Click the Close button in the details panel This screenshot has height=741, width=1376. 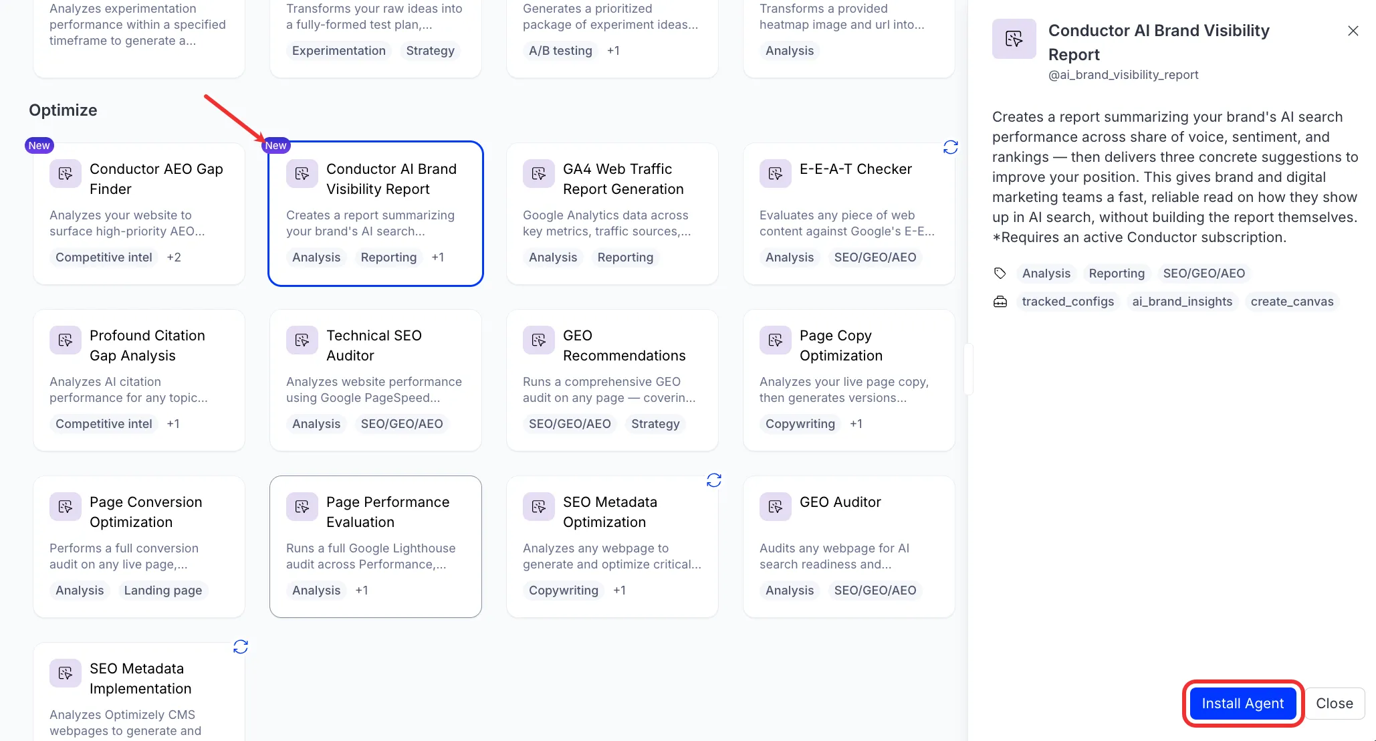(1335, 704)
